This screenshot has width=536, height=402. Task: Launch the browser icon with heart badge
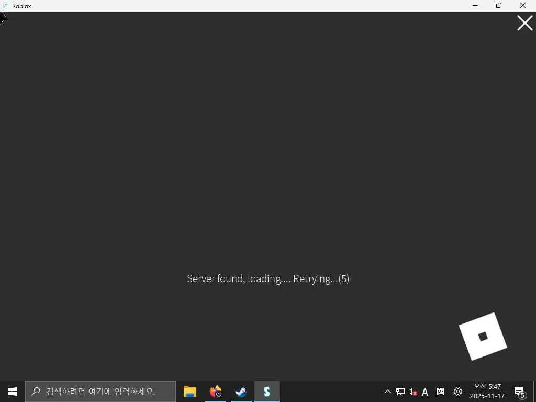215,392
